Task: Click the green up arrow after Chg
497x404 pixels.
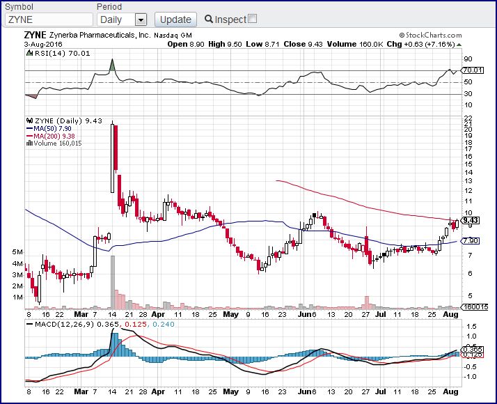Action: pyautogui.click(x=459, y=45)
